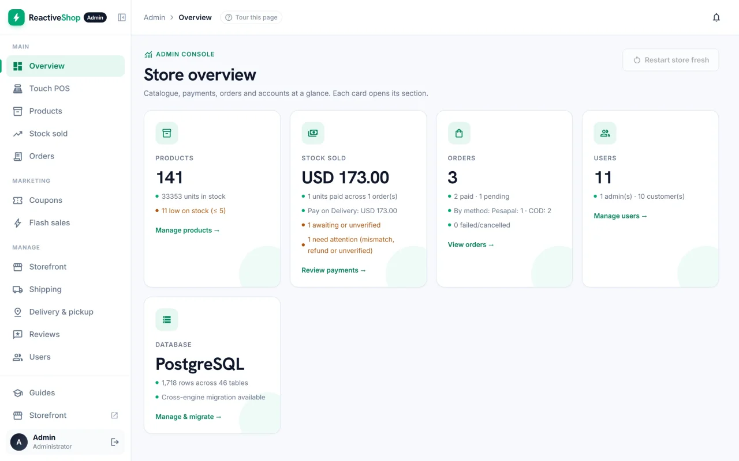Click the ReactiveShop lightning logo icon
Image resolution: width=739 pixels, height=461 pixels.
[x=16, y=17]
